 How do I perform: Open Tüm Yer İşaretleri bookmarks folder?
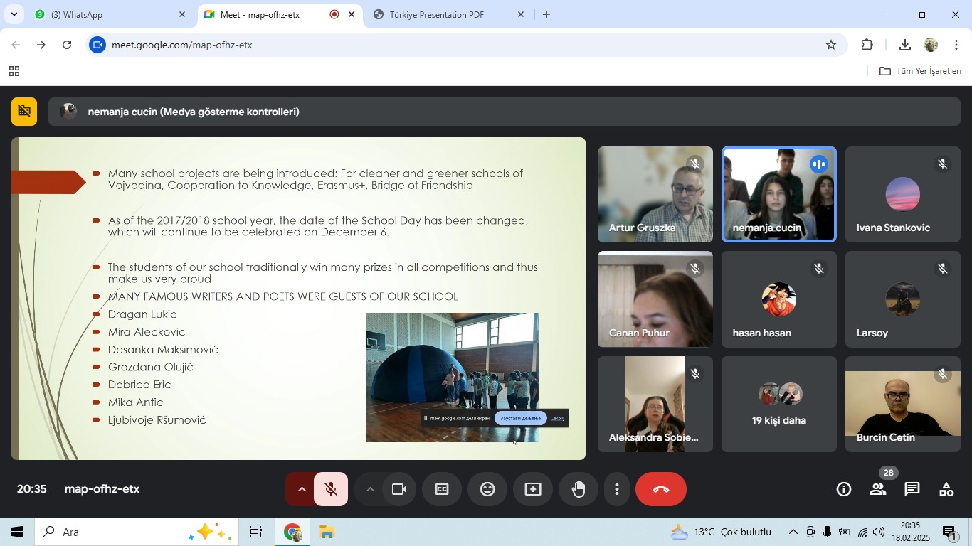click(x=921, y=71)
